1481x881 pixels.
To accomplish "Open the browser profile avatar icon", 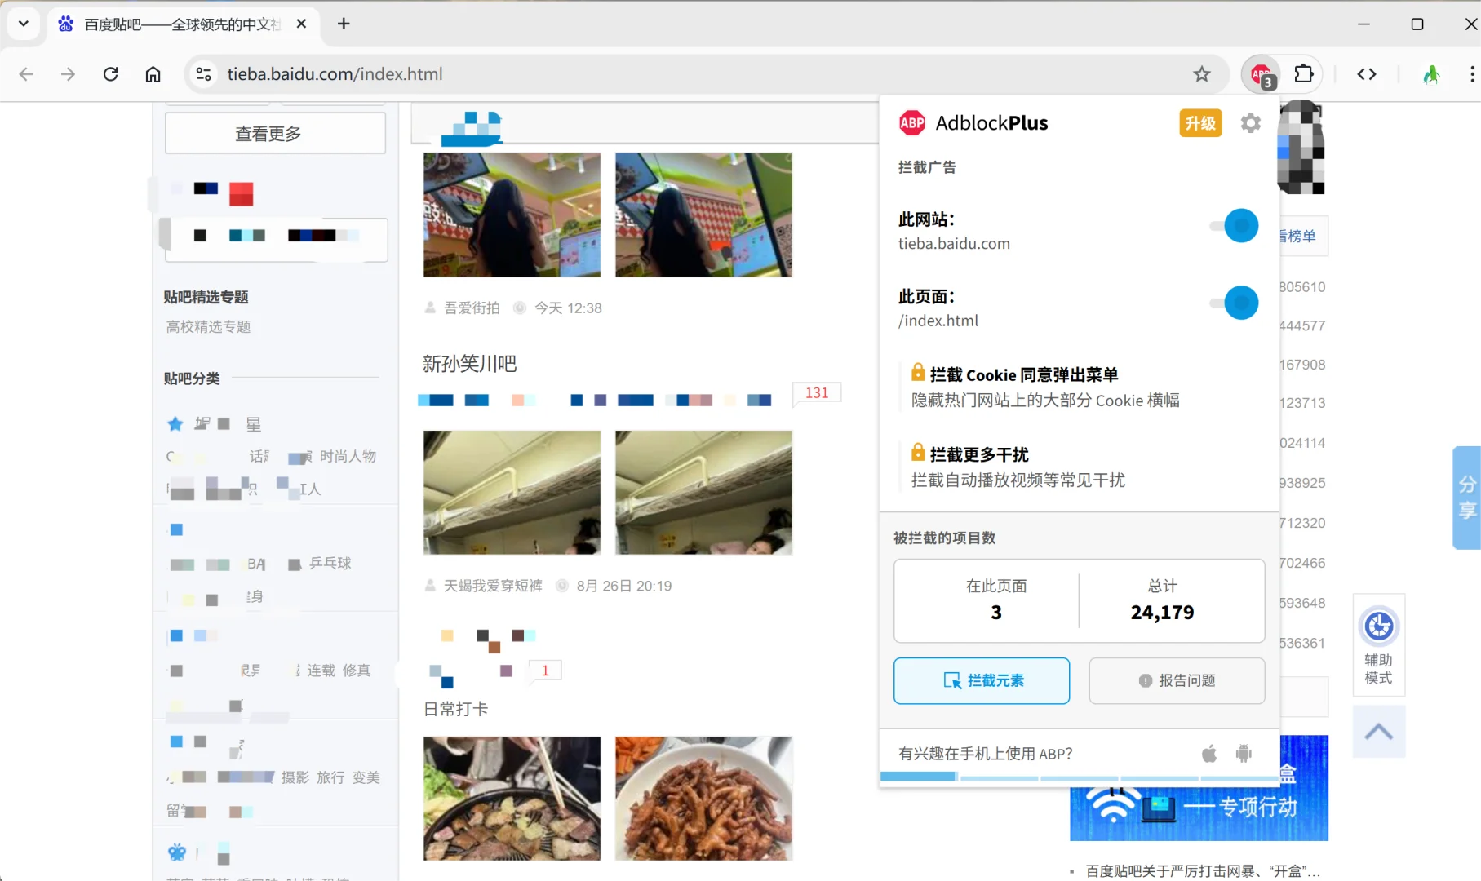I will coord(1431,73).
